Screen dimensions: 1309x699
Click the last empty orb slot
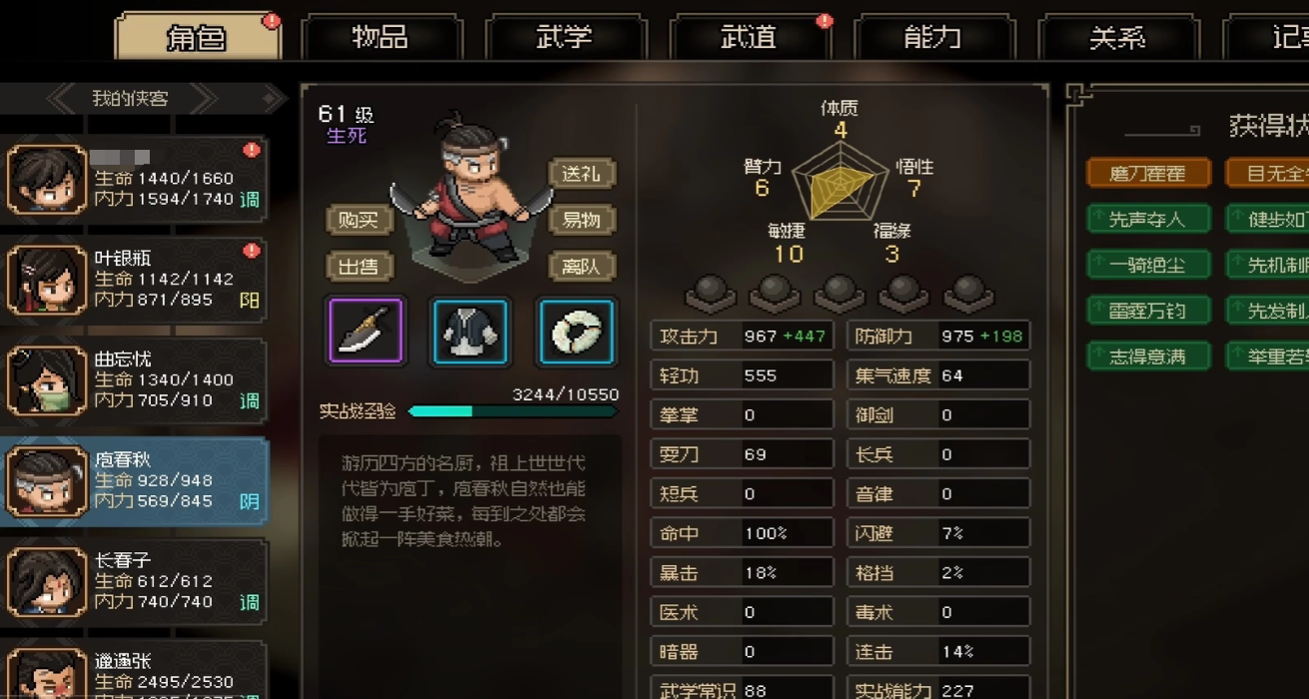(x=970, y=294)
